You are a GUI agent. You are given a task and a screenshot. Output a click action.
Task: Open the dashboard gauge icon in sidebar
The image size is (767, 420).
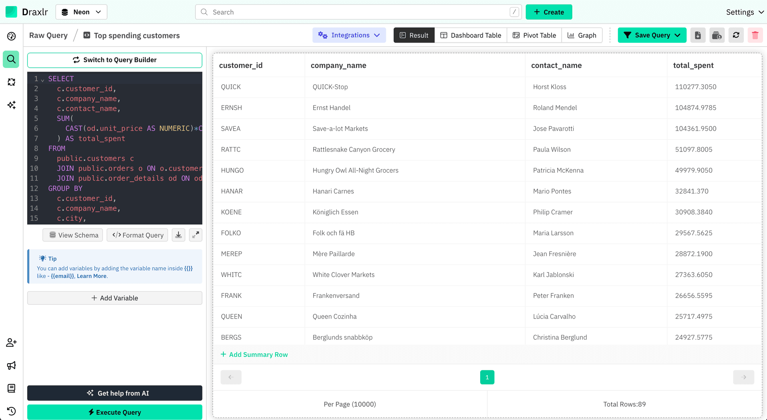[x=11, y=36]
